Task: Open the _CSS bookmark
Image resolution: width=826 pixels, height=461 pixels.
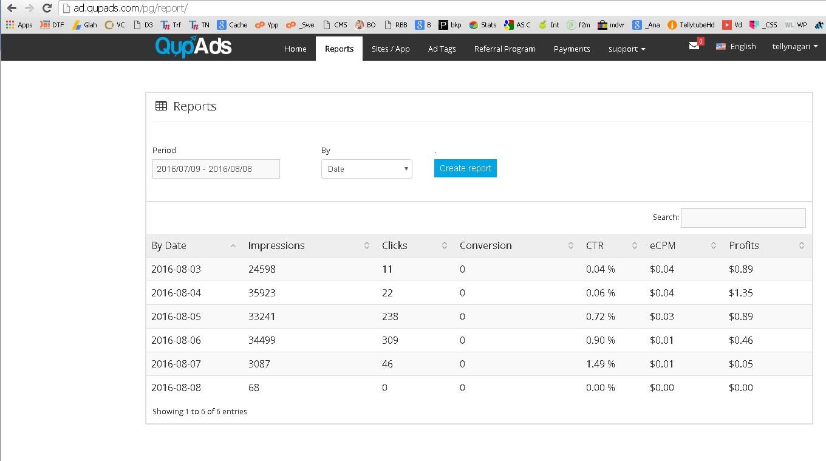Action: tap(763, 25)
